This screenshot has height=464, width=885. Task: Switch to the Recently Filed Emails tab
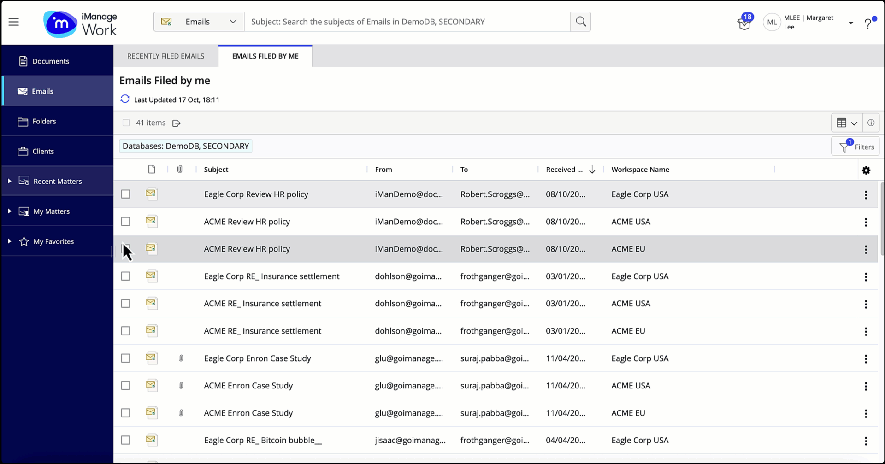(x=165, y=56)
